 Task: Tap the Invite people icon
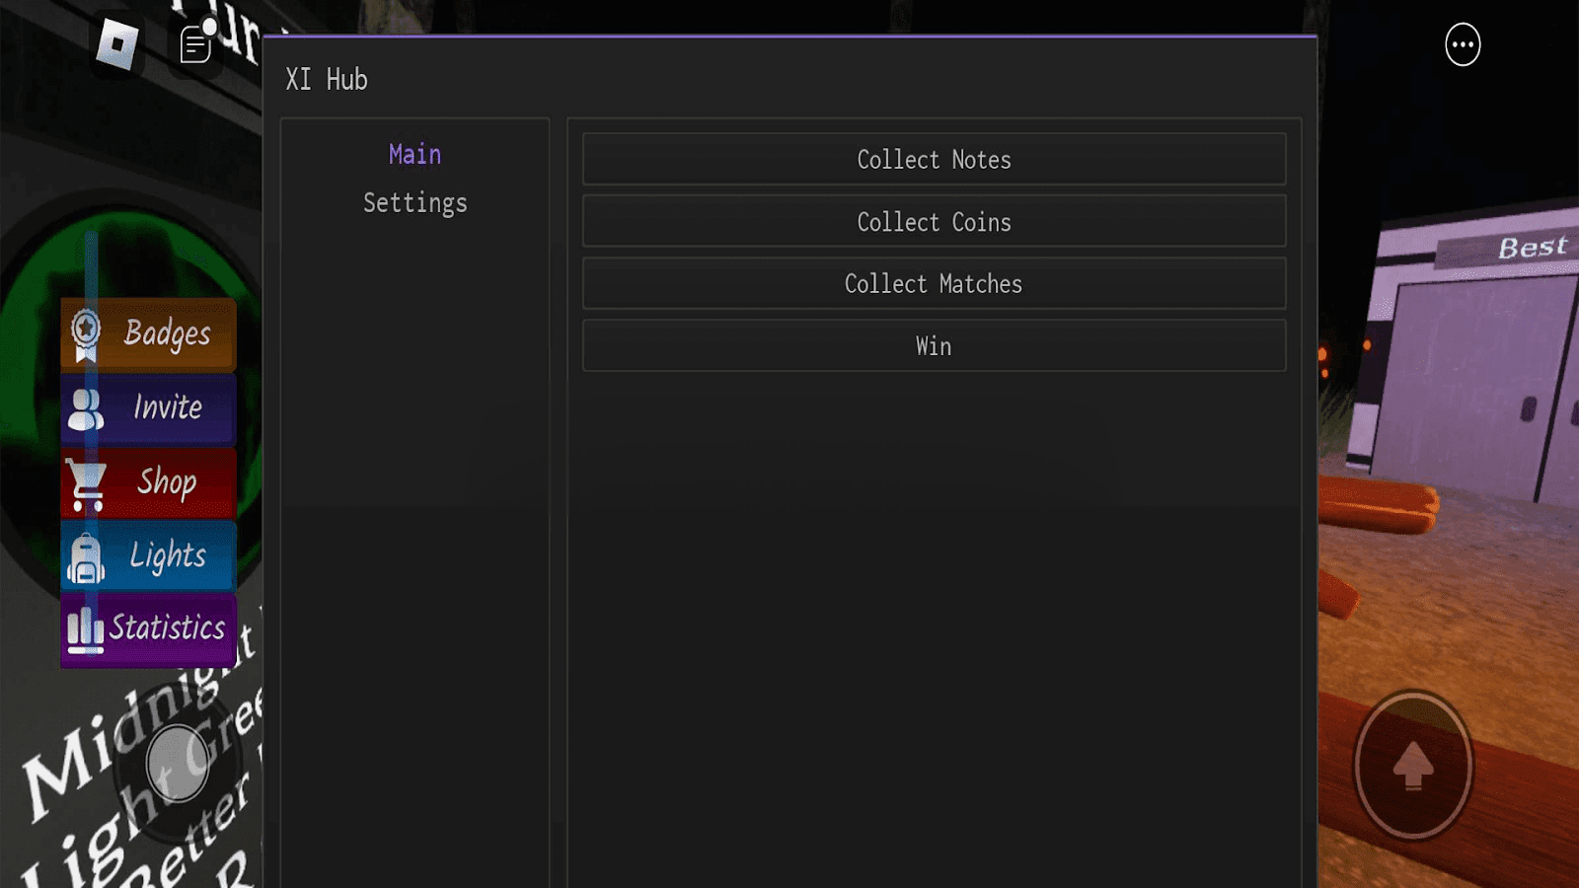86,408
